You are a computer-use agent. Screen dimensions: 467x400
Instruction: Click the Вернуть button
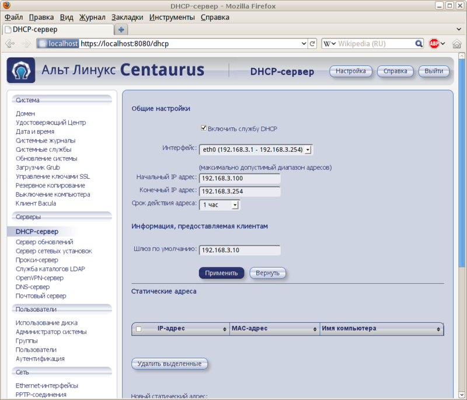pos(267,273)
